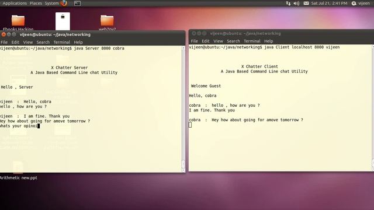Open the System menu in top panel
The width and height of the screenshot is (374, 210).
point(52,3)
